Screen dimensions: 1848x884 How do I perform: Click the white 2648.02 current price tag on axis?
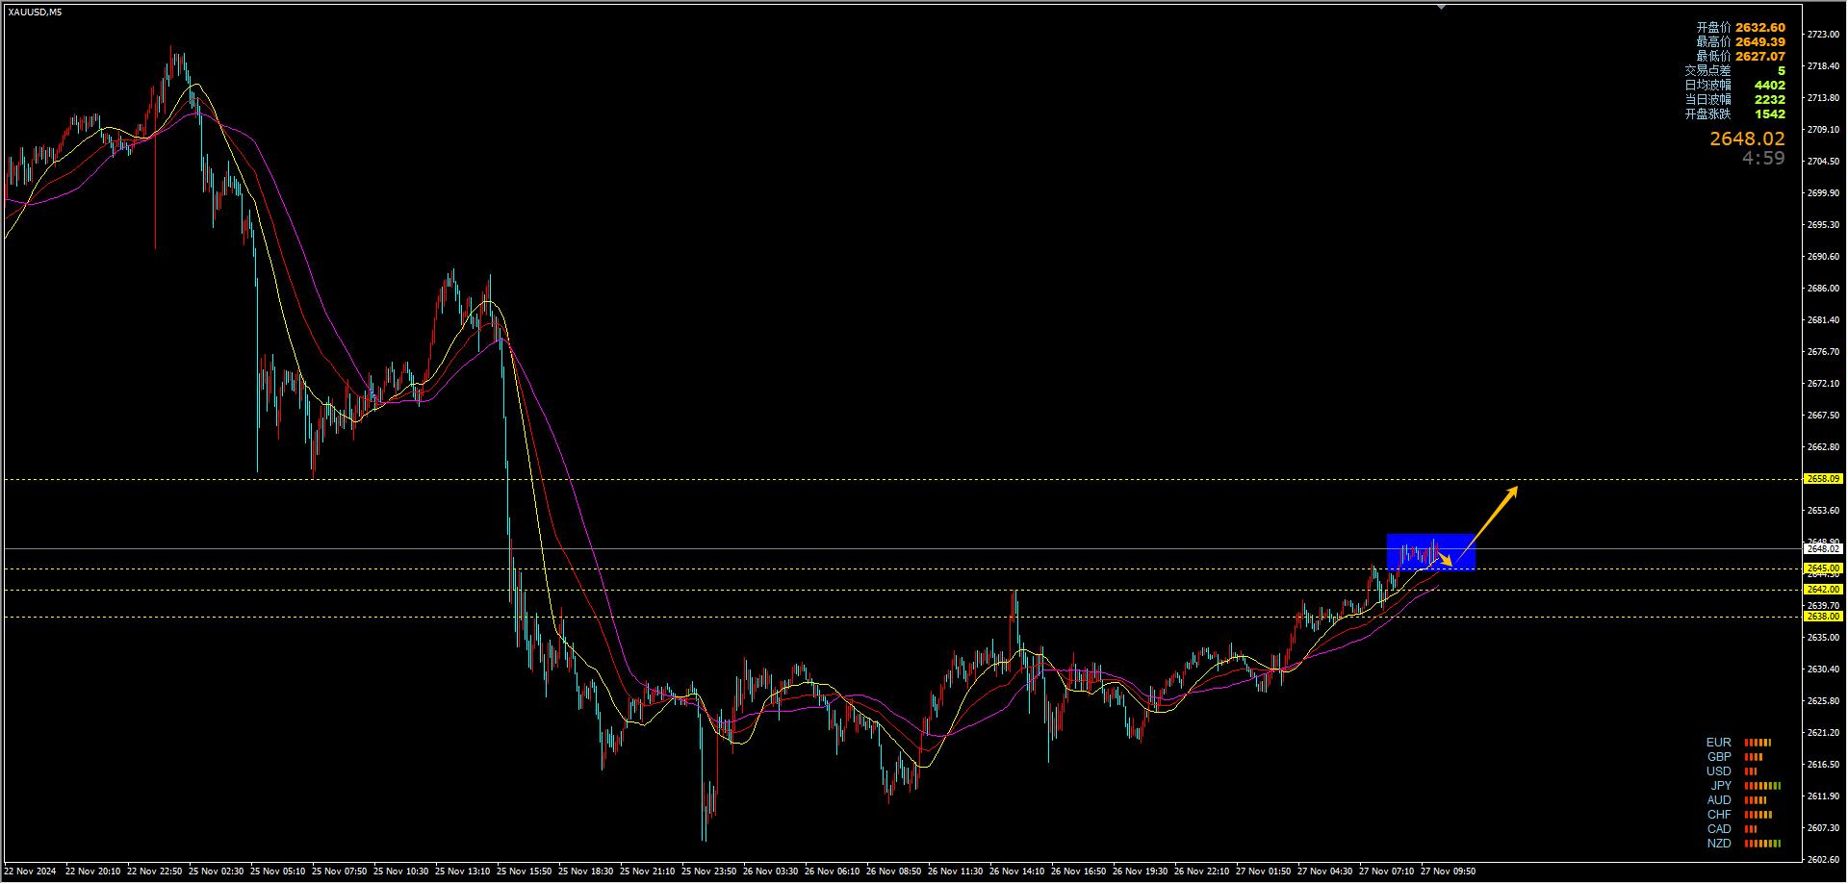[x=1824, y=549]
